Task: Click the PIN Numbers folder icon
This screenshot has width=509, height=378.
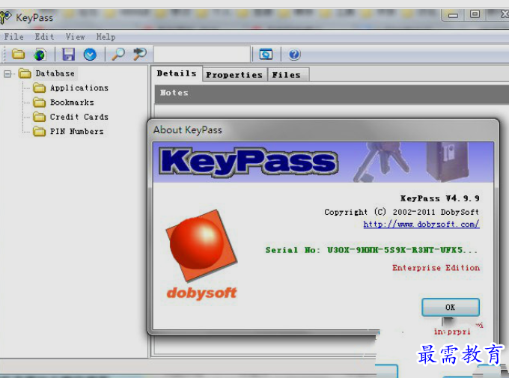Action: tap(39, 131)
